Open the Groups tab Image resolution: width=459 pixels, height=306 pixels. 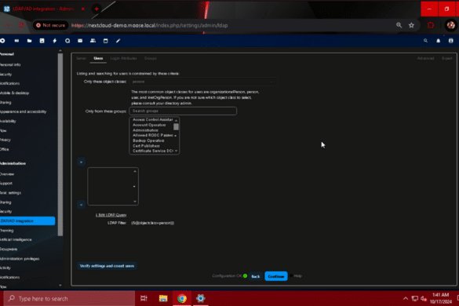[x=150, y=58]
